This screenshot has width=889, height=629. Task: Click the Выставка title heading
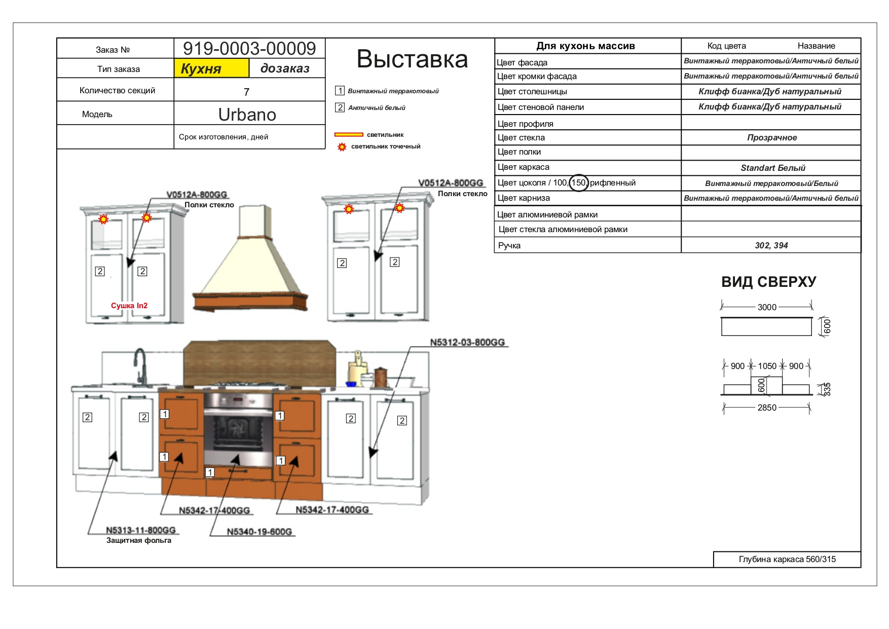click(412, 59)
